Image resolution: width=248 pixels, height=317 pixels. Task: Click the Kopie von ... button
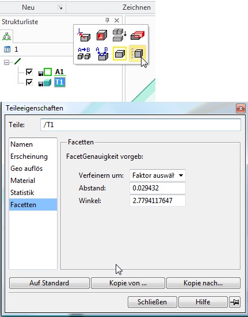point(128,283)
